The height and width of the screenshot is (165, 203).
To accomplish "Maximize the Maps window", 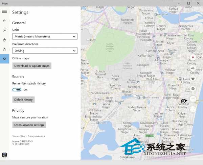I will coord(189,3).
